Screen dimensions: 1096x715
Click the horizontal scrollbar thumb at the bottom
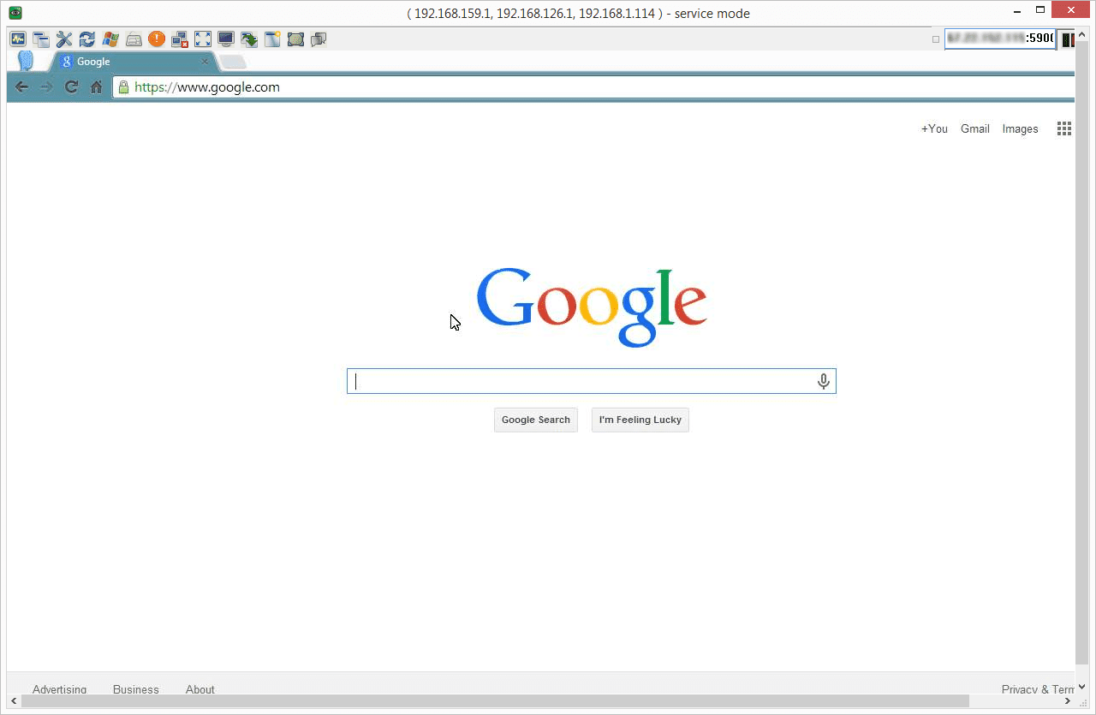tap(495, 701)
